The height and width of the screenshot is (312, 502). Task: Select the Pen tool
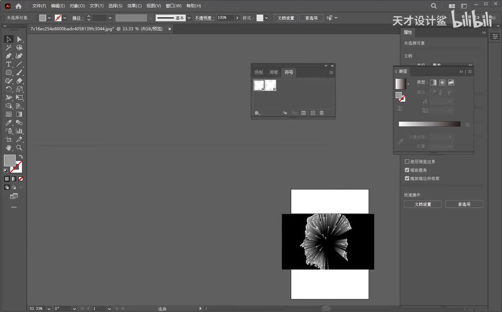(9, 56)
